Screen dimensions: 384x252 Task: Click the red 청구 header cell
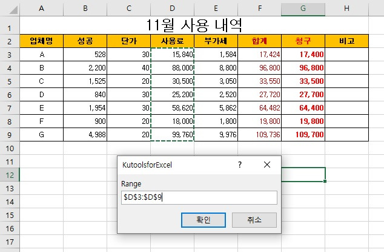point(303,41)
